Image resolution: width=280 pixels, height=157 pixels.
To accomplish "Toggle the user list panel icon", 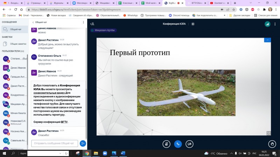I will (92, 24).
